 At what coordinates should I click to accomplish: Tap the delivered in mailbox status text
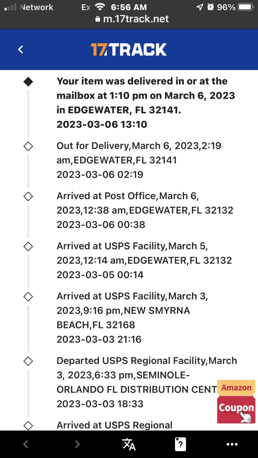pyautogui.click(x=146, y=96)
